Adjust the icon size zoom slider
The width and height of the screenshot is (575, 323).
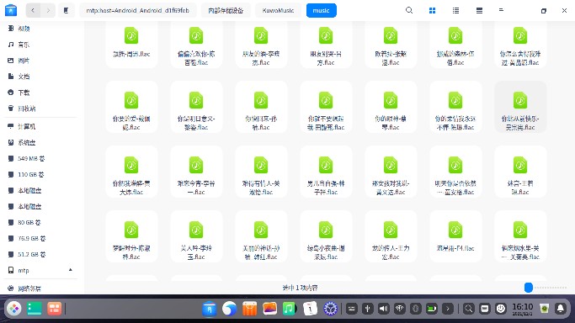[x=529, y=288]
